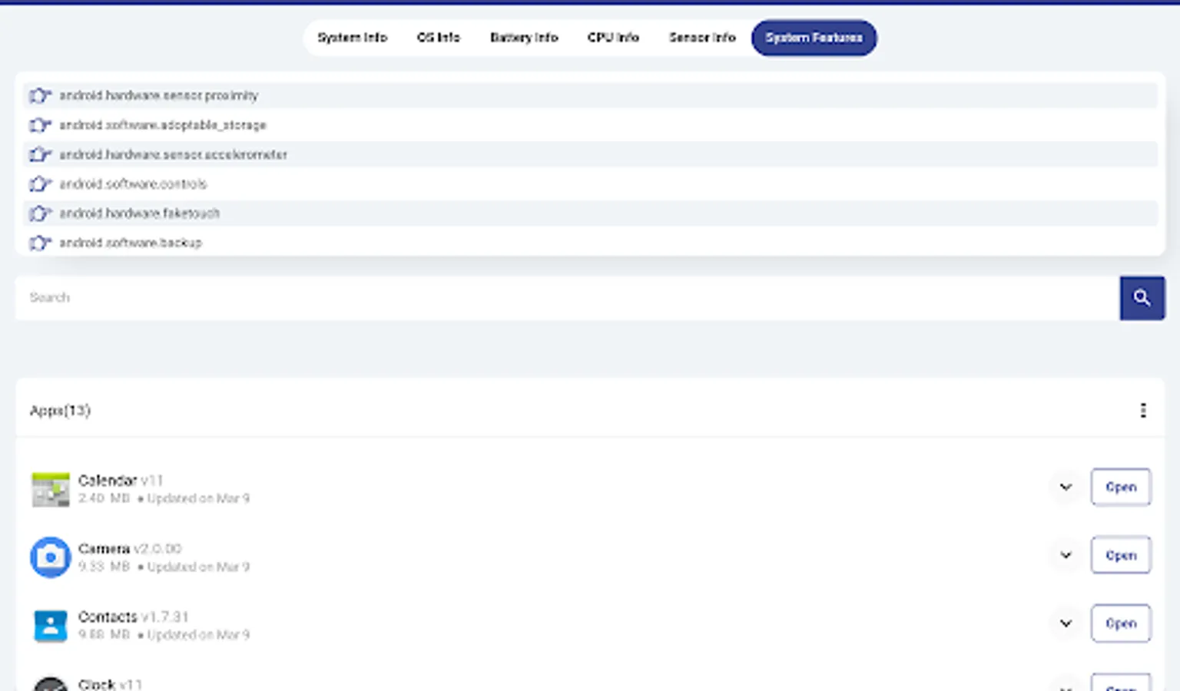Open the Apps list overflow menu
Screen dimensions: 1180x691
tap(1143, 410)
